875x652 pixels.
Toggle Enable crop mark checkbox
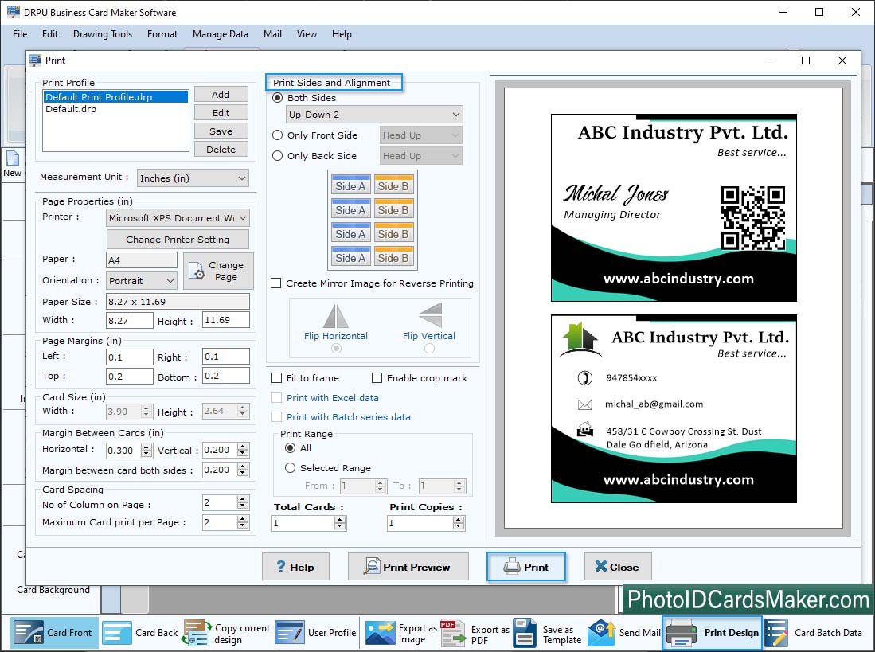377,377
